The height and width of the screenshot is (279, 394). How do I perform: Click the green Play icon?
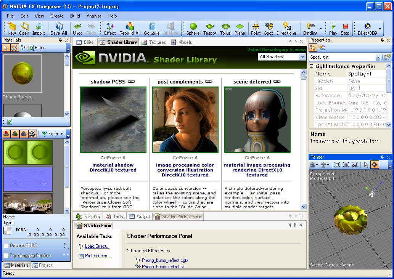[x=333, y=26]
